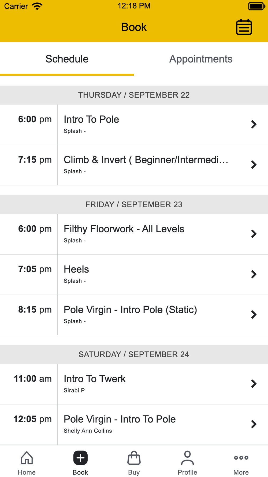Expand Intro To Twerk chevron
Screen dimensions: 268x477
point(254,384)
